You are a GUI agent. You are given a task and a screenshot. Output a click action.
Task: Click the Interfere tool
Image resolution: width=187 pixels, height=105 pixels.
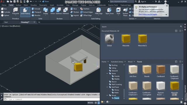tap(85, 9)
